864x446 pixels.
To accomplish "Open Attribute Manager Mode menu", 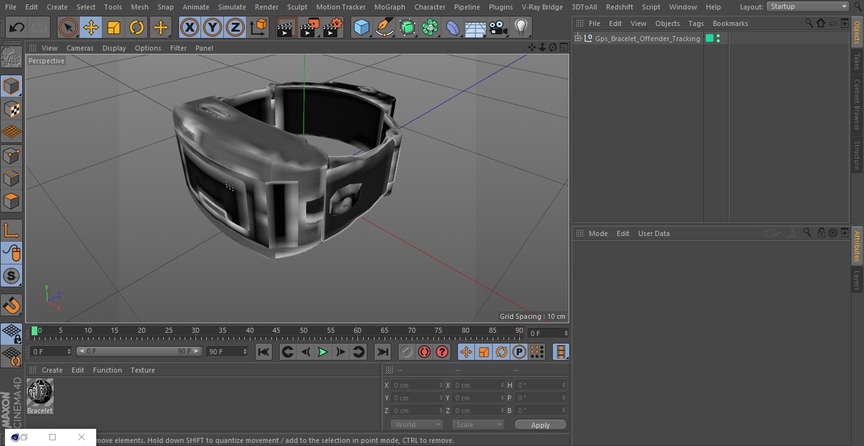I will tap(598, 233).
